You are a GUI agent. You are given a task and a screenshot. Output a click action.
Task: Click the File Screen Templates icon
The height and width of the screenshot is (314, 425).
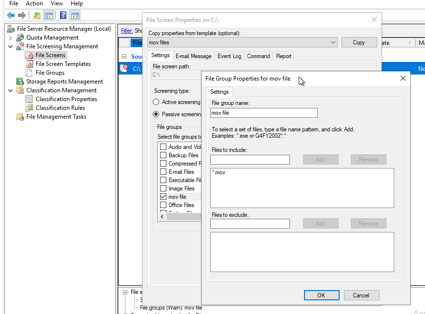click(30, 64)
